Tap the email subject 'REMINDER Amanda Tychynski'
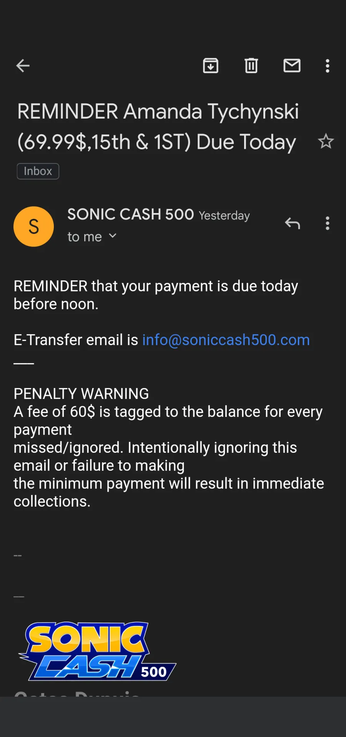Viewport: 346px width, 737px height. tap(158, 111)
